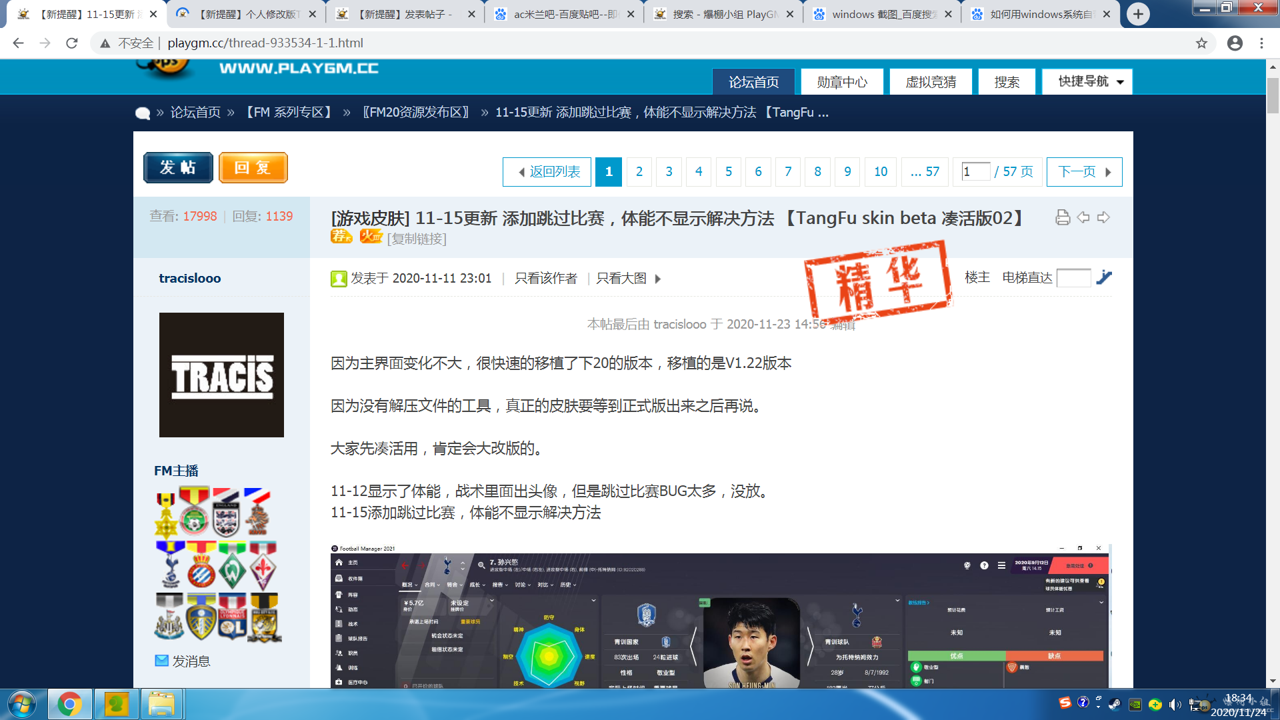The image size is (1280, 720).
Task: Open tracislooo user profile link
Action: tap(190, 278)
